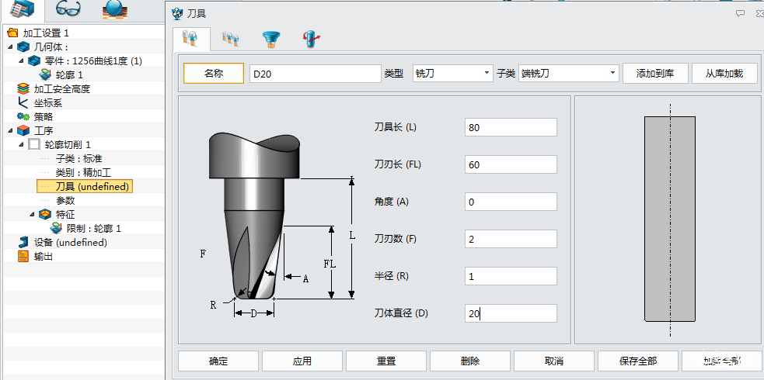Collapse the 工序 tree node

pos(10,130)
